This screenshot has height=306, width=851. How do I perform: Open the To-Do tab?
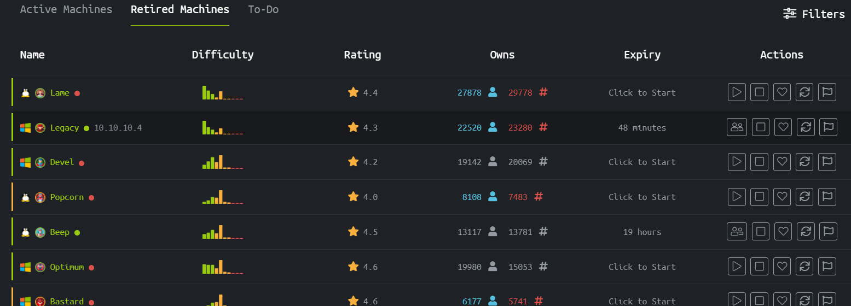point(263,9)
